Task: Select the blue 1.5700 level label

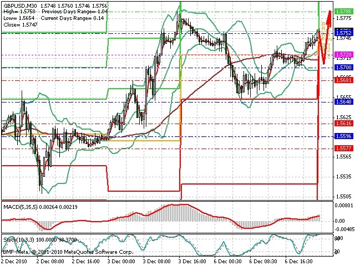Action: [344, 68]
